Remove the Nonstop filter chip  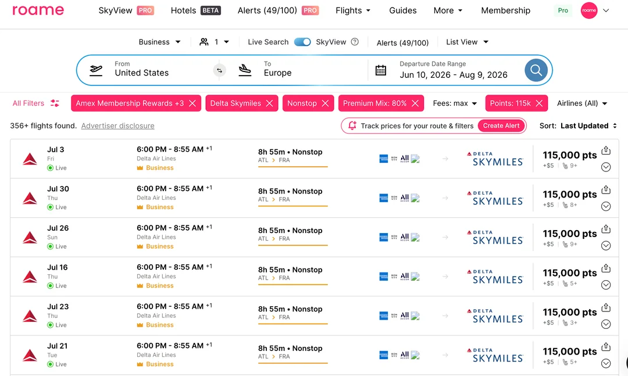325,103
